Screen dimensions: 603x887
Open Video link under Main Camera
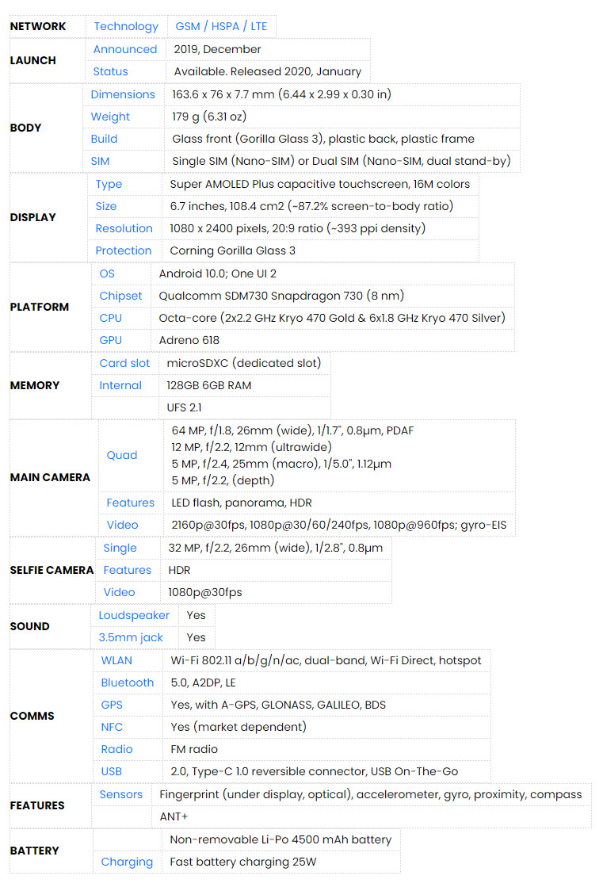122,525
